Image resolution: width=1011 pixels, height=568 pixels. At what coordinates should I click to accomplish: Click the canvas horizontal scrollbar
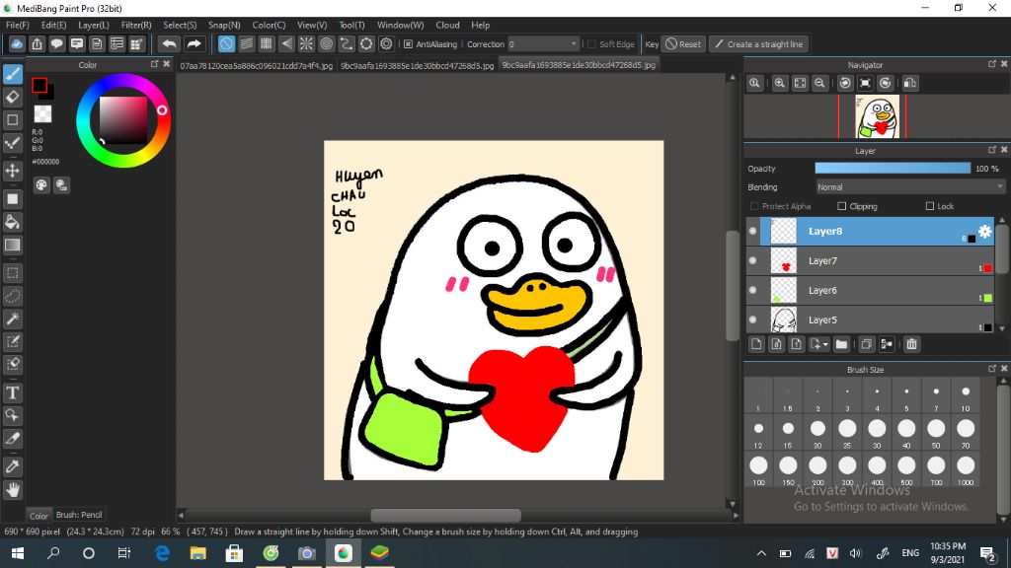[445, 515]
